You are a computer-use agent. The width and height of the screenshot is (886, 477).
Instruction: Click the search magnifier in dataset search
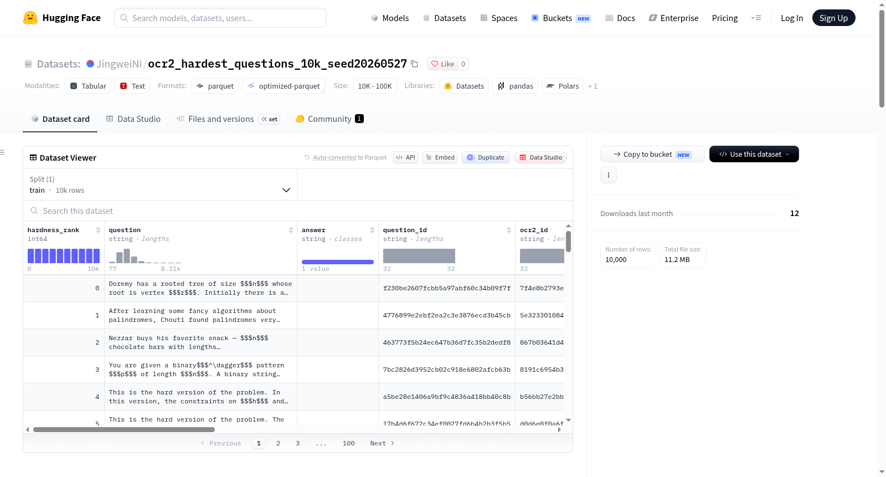click(34, 211)
